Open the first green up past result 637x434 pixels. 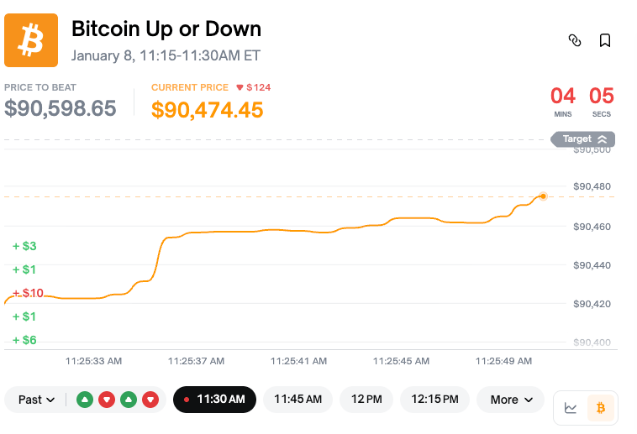(85, 400)
